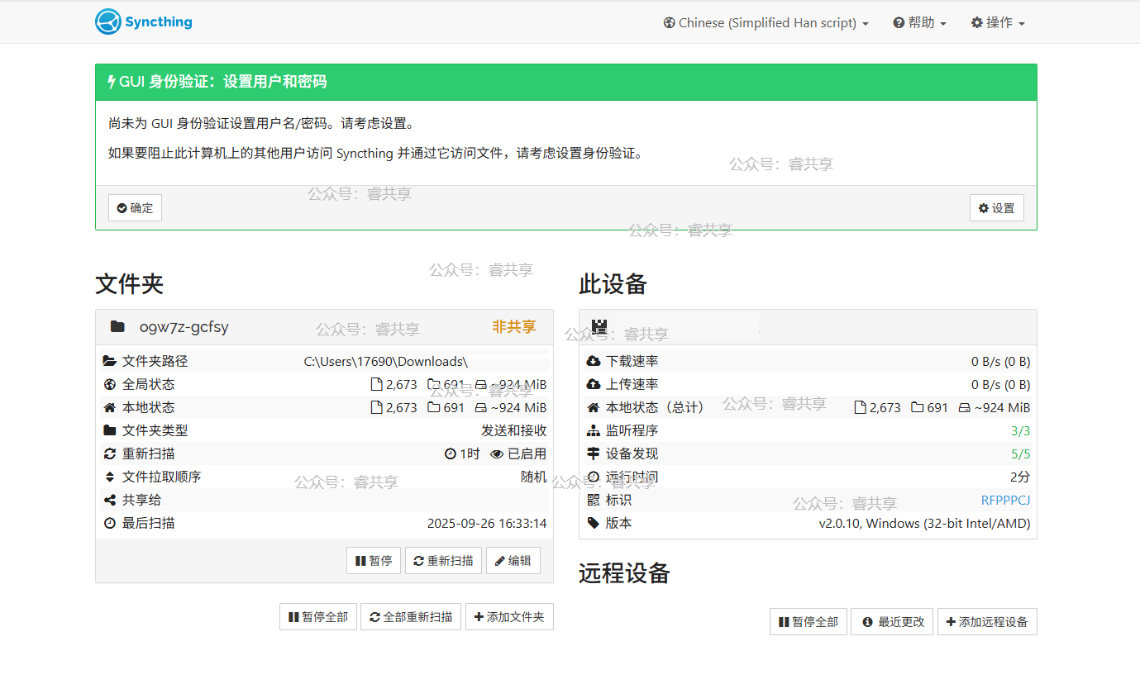Viewport: 1140px width, 679px height.
Task: Click the globe icon for 全局状态
Action: pyautogui.click(x=109, y=384)
